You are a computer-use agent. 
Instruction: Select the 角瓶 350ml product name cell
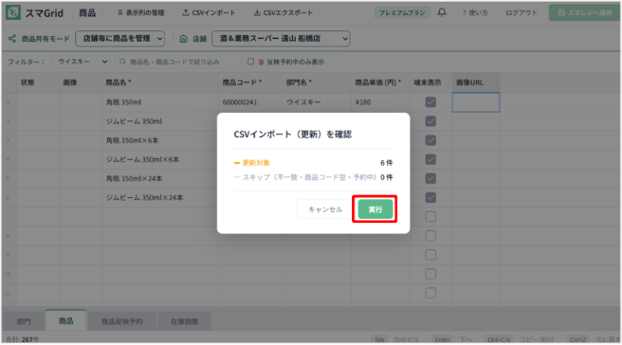pyautogui.click(x=160, y=102)
